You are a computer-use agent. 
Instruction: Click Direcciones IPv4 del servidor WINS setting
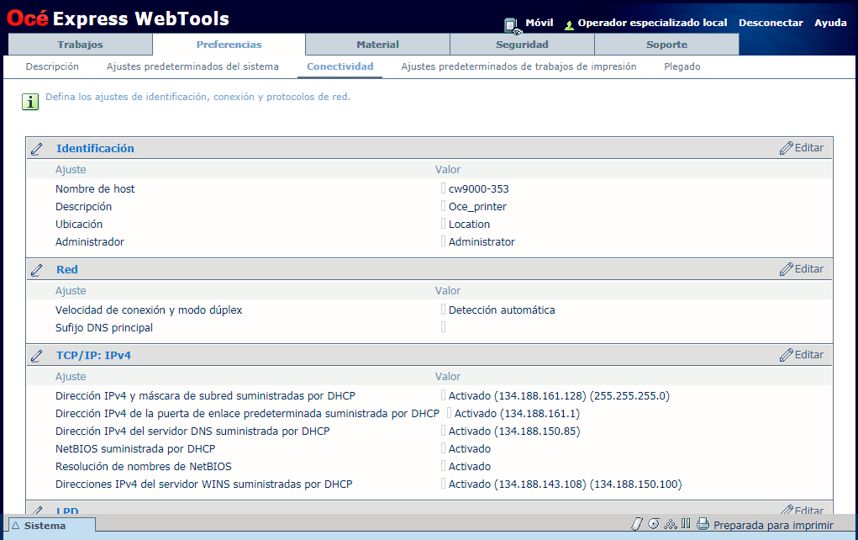(203, 484)
